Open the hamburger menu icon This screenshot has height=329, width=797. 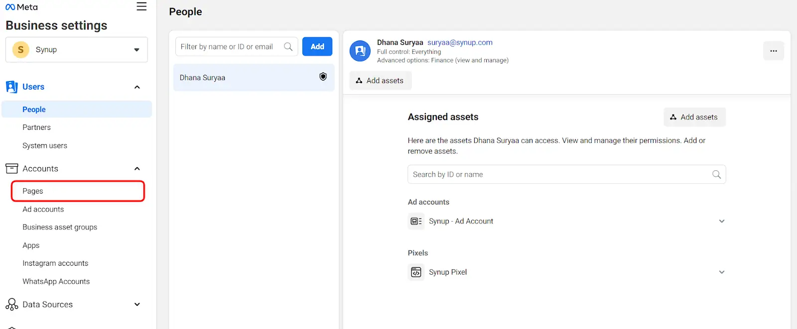pos(141,6)
